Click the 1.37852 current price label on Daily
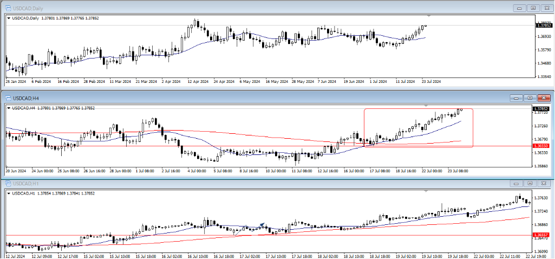Viewport: 555px width, 259px height. pos(544,25)
